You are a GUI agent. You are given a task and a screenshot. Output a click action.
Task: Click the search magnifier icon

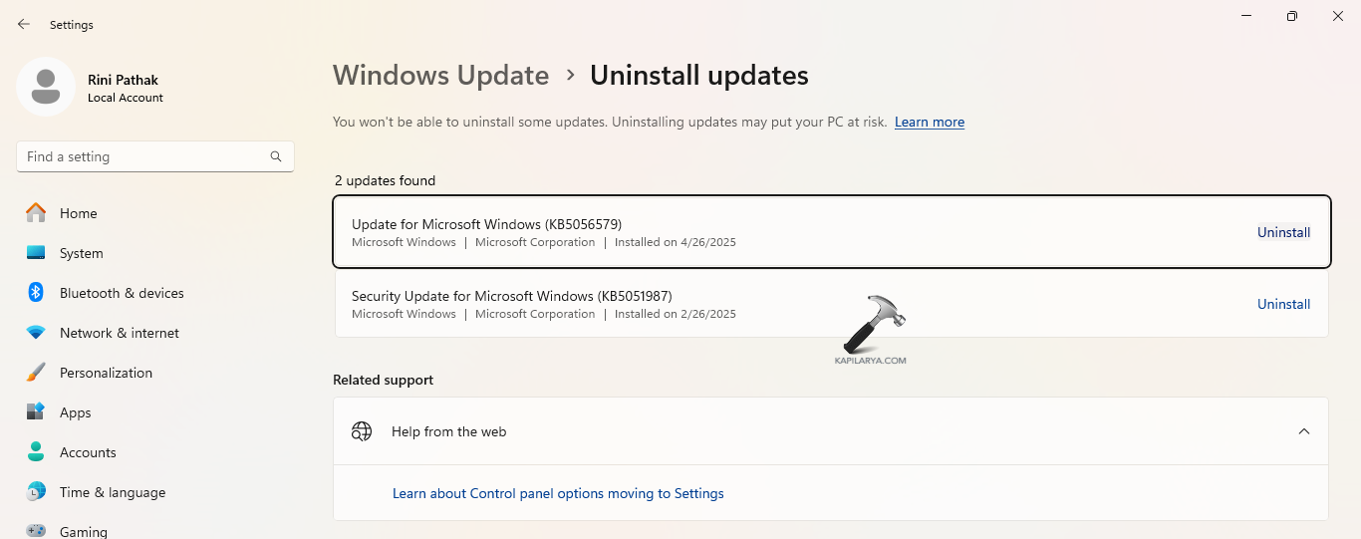276,156
